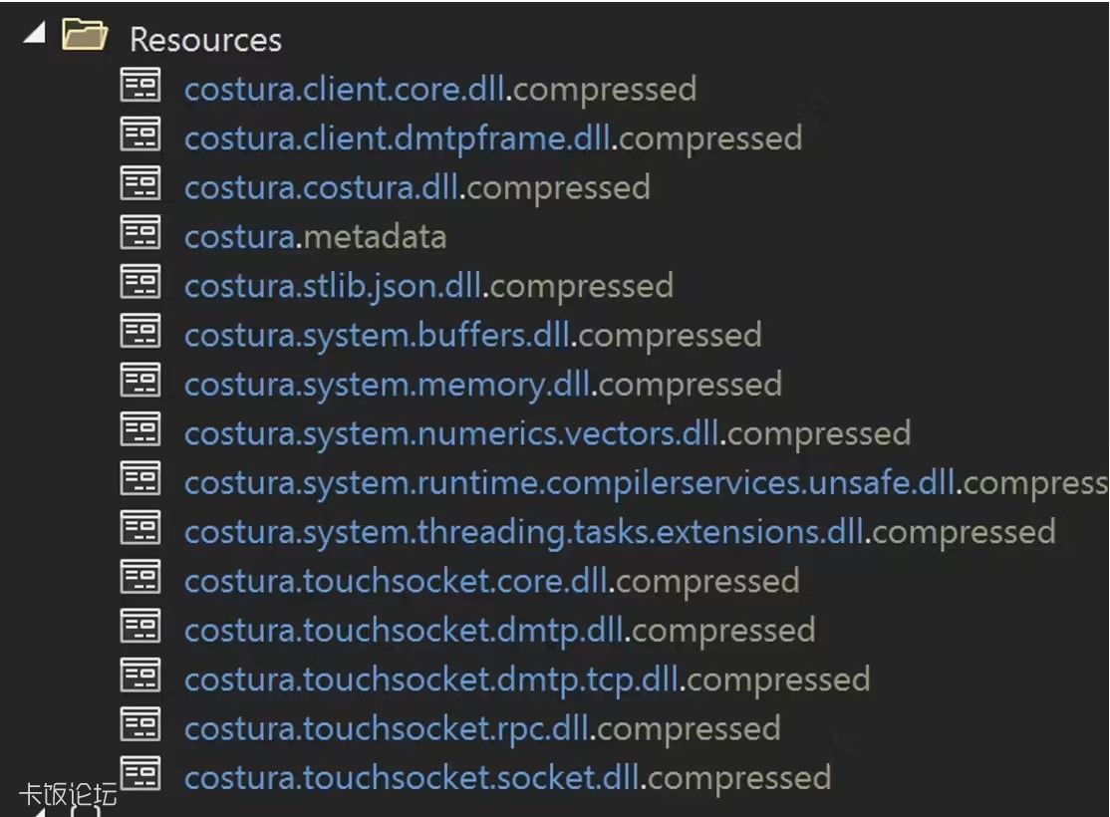Viewport: 1110px width, 817px height.
Task: Click resource icon beside costura.touchsocket.socket.dll.compressed
Action: pyautogui.click(x=140, y=773)
